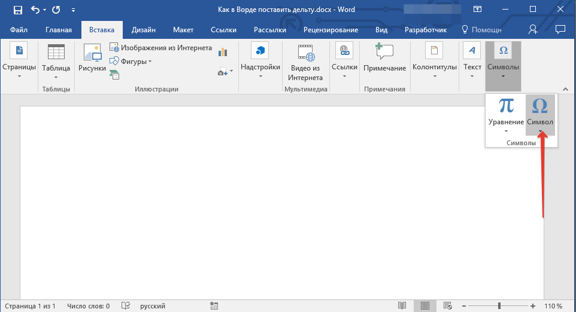
Task: Open the Рецензирование ribbon tab
Action: click(331, 30)
